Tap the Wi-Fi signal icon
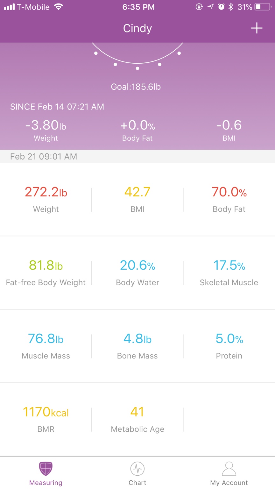275x489 pixels. click(58, 7)
